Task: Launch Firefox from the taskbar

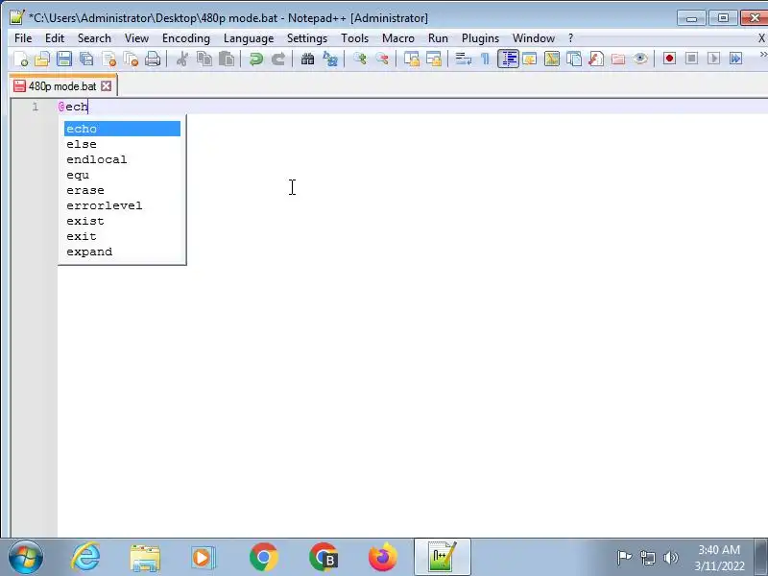Action: 383,558
